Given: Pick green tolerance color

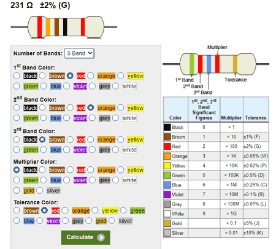Looking at the screenshot, I should tap(123, 210).
